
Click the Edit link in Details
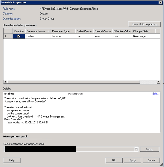(155, 94)
